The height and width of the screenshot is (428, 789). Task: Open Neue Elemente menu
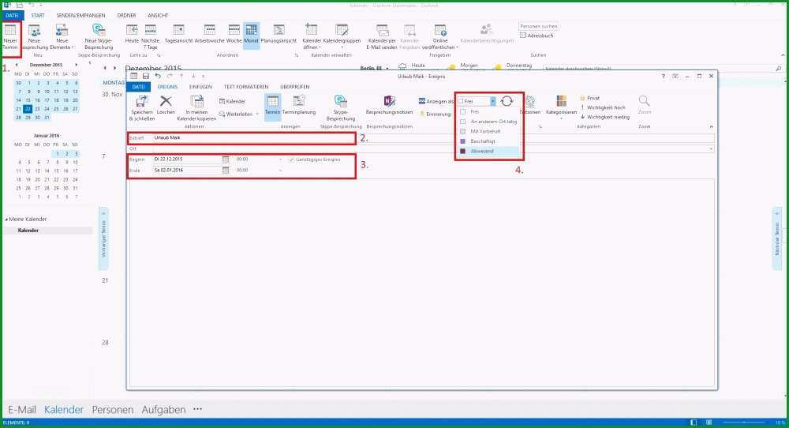coord(62,37)
